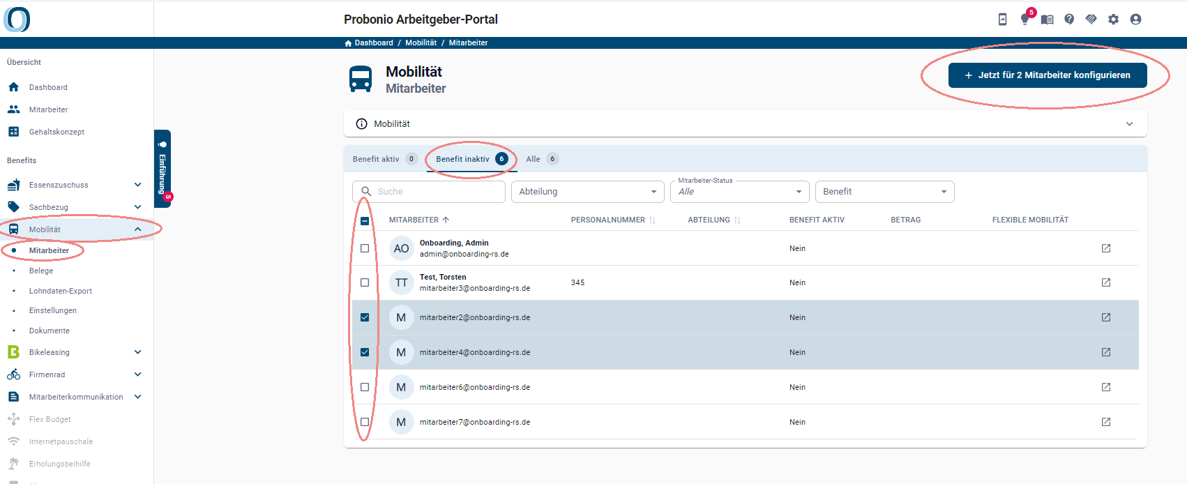Open details for mitarbeiter6 row
Viewport: 1187px width, 484px height.
point(1106,387)
